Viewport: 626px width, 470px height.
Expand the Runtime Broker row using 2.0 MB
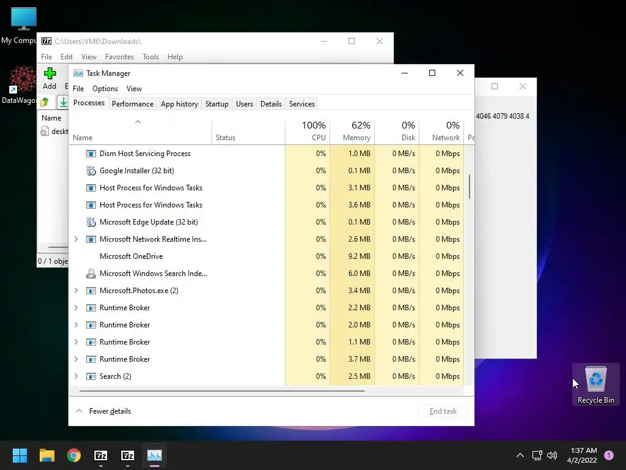pos(76,325)
